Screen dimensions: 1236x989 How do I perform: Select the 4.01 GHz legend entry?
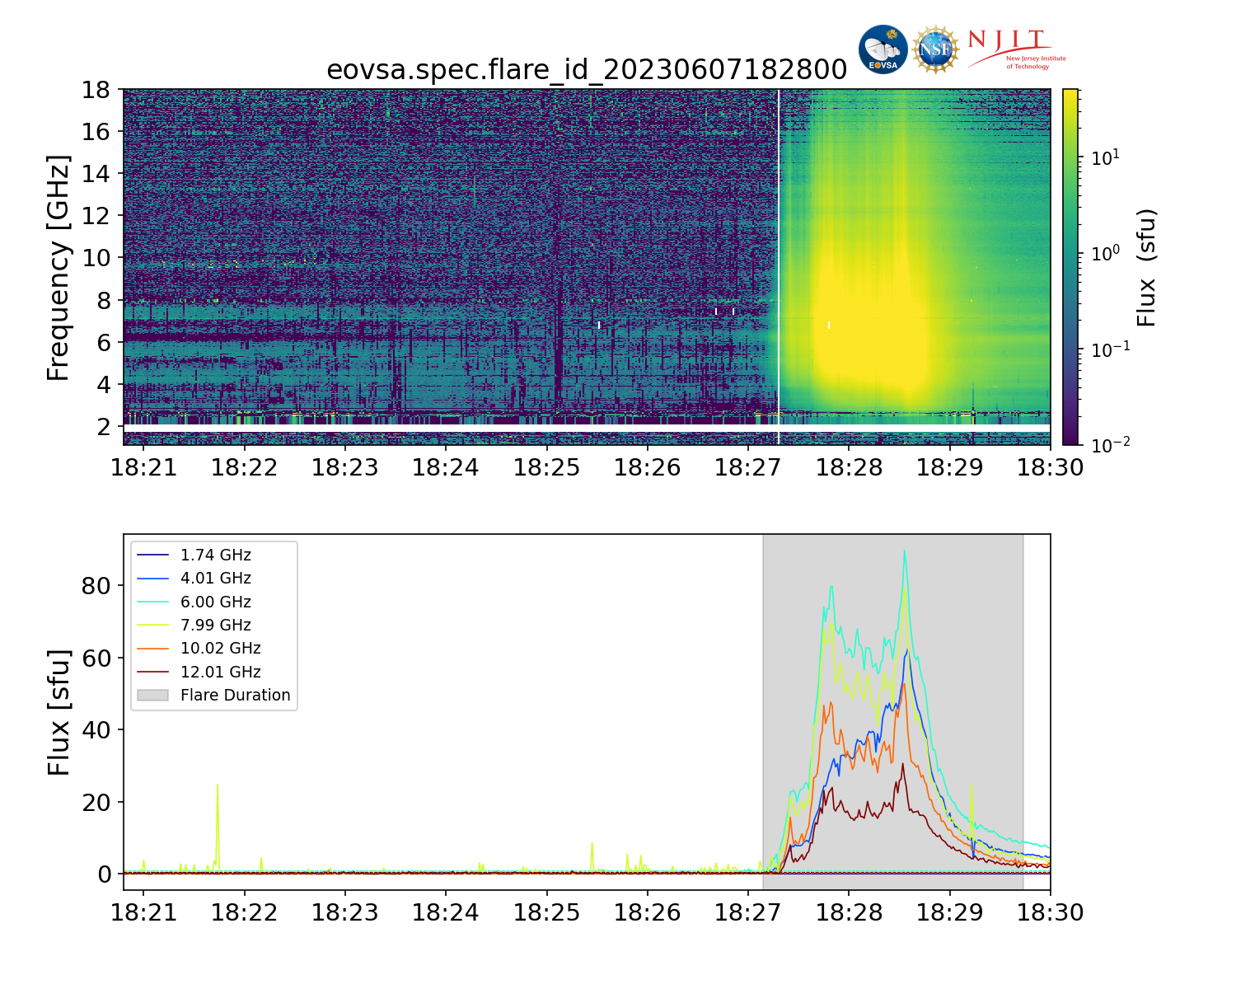[194, 579]
